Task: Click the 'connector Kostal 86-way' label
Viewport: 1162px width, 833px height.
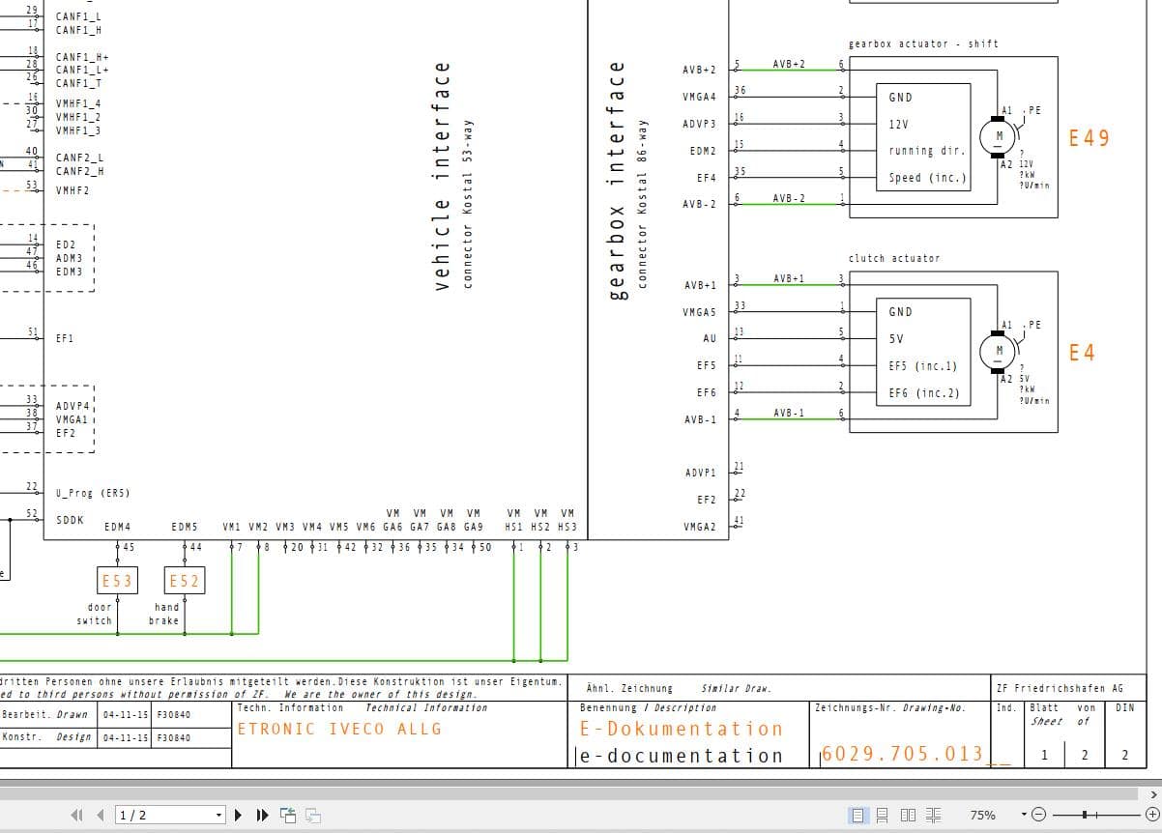Action: [x=642, y=203]
